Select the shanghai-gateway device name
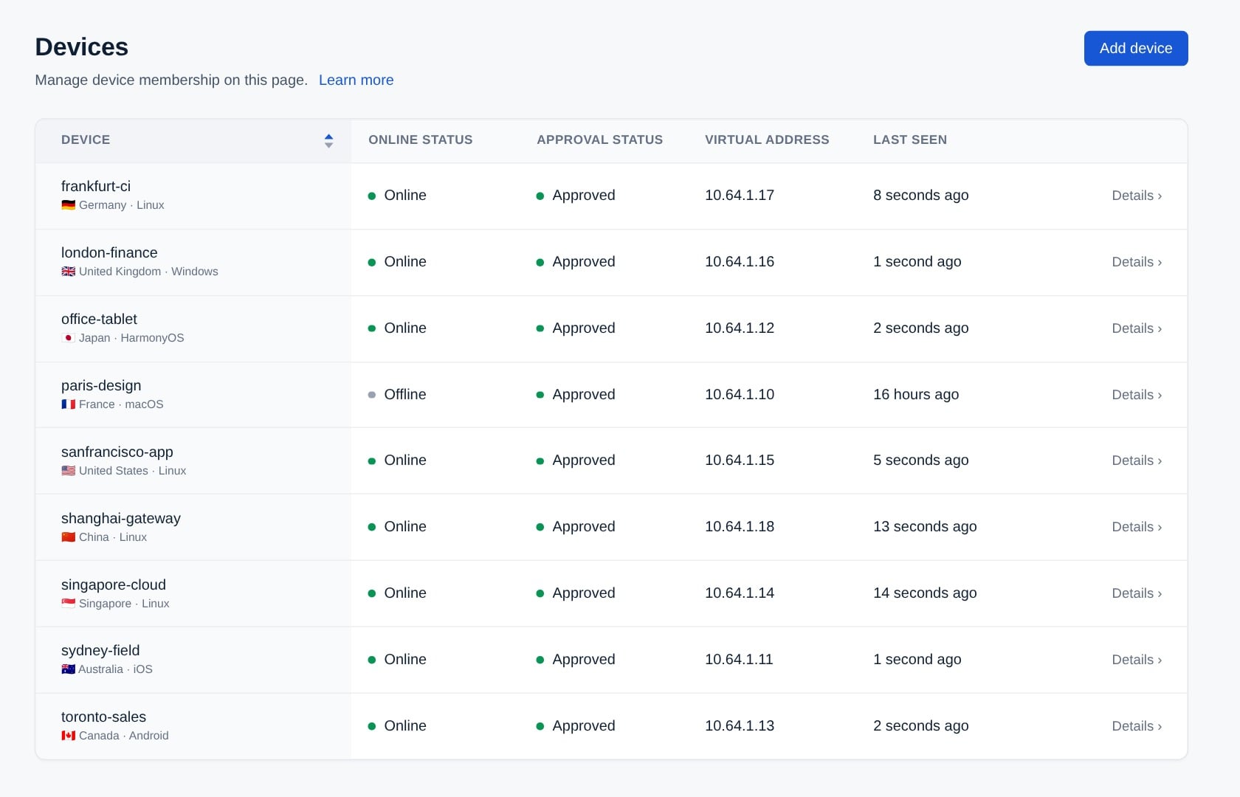Viewport: 1240px width, 797px height. coord(121,518)
